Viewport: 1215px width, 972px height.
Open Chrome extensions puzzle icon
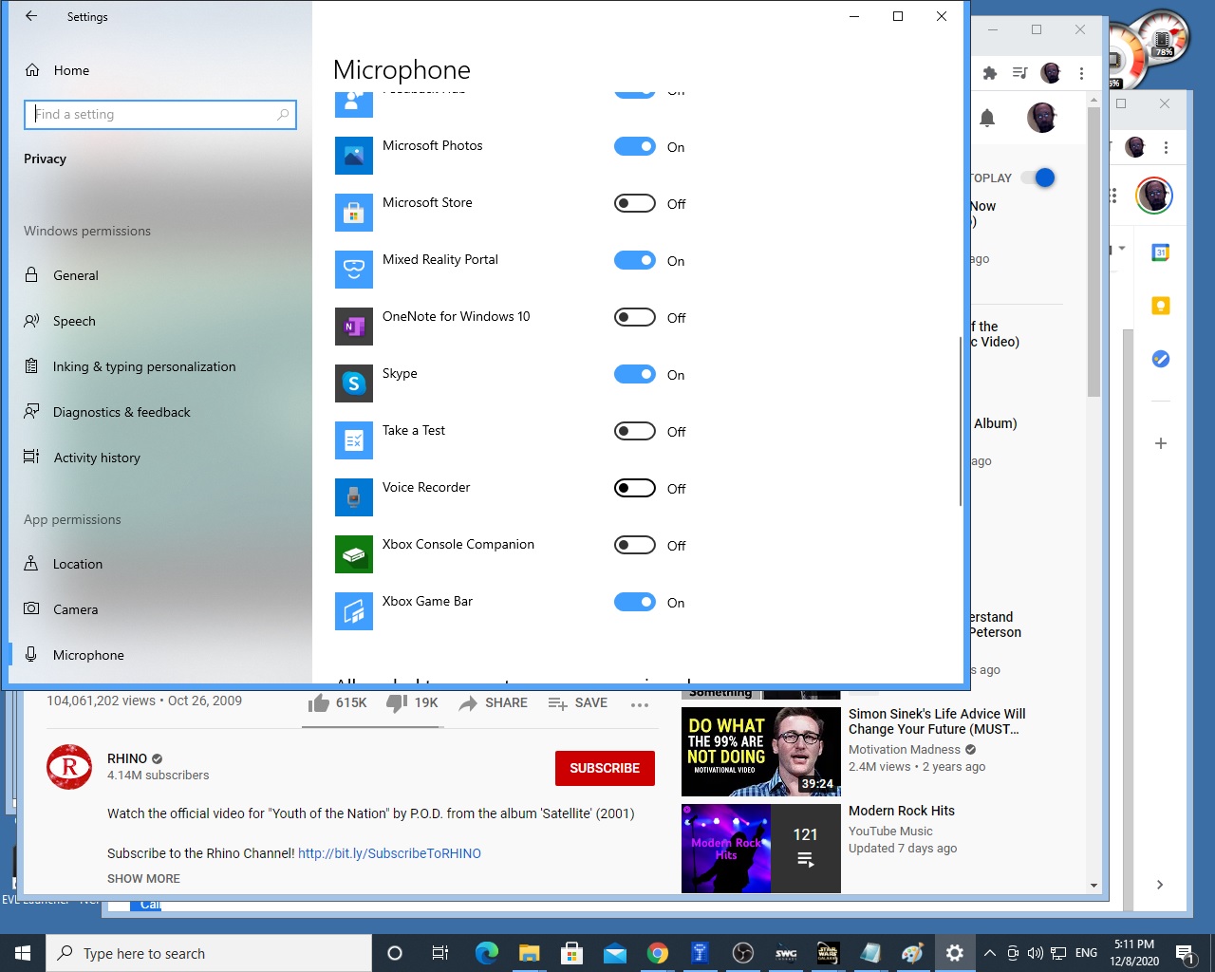(x=990, y=73)
